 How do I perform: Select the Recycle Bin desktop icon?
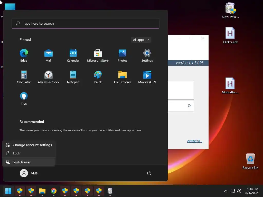250,161
